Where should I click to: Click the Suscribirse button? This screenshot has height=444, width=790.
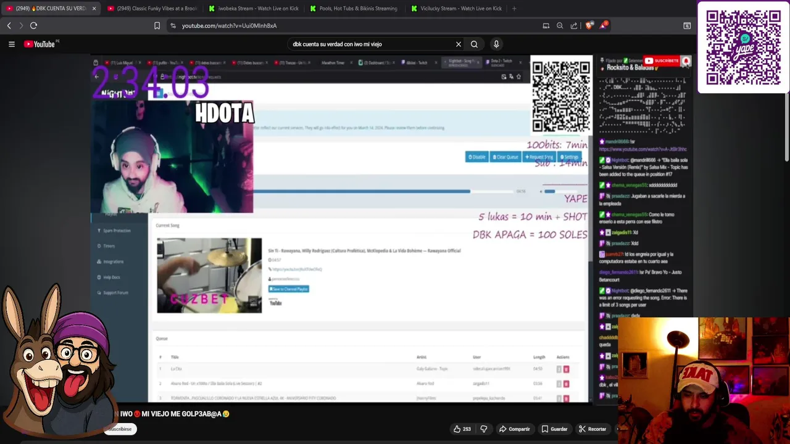tap(120, 429)
